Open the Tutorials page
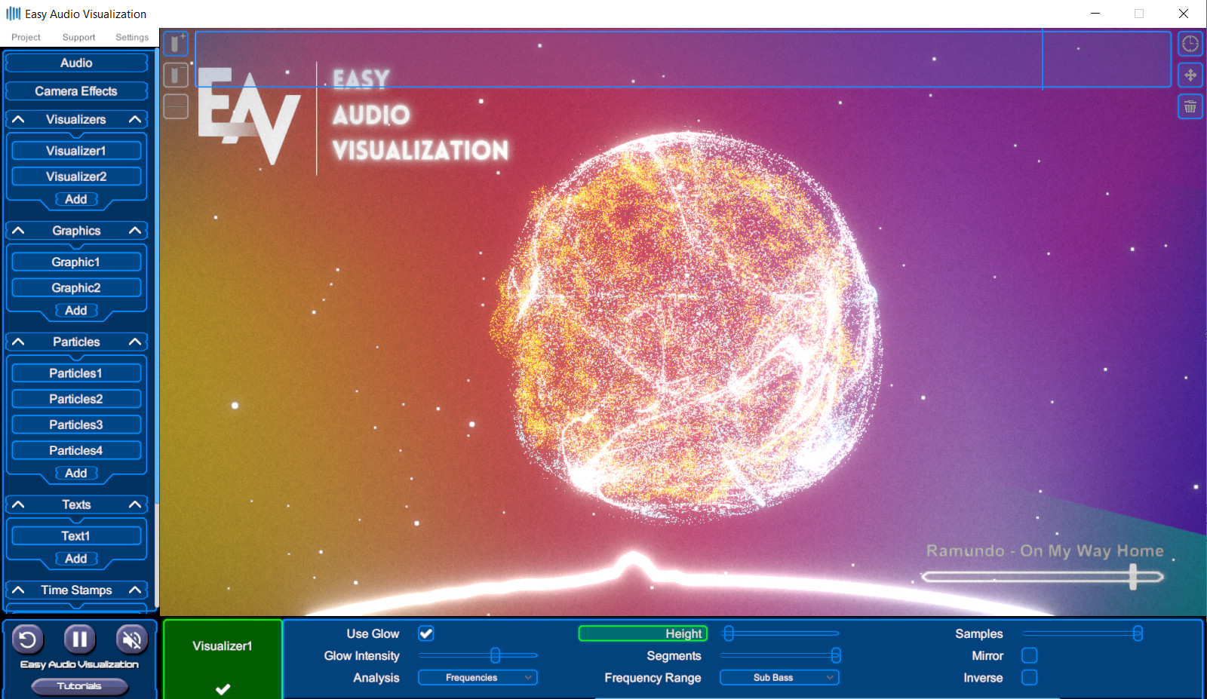The image size is (1207, 699). 78,686
